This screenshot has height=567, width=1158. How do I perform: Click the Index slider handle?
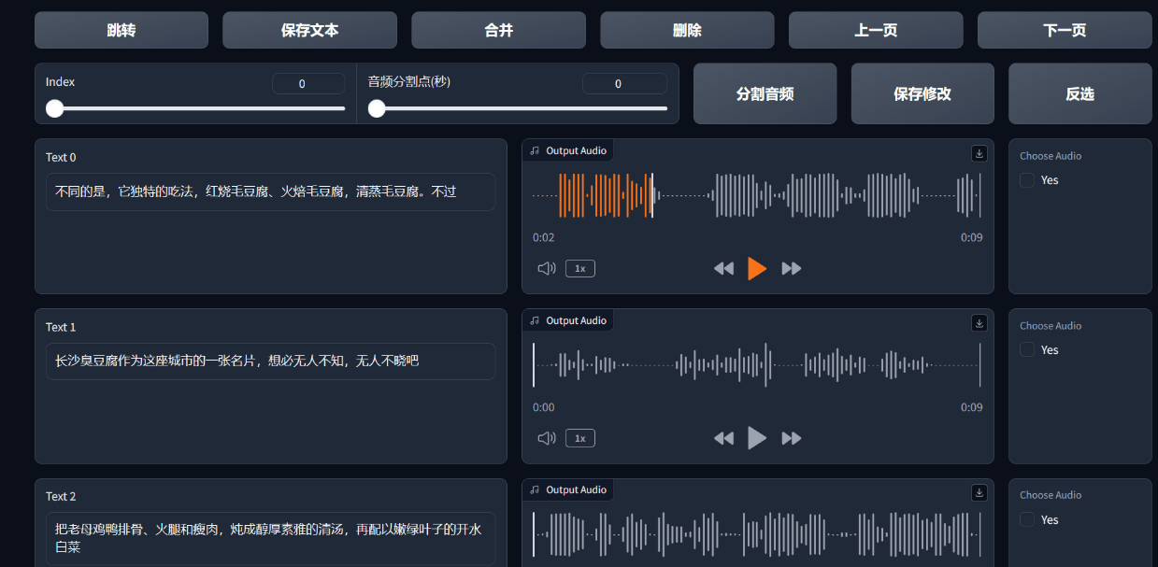pyautogui.click(x=54, y=108)
